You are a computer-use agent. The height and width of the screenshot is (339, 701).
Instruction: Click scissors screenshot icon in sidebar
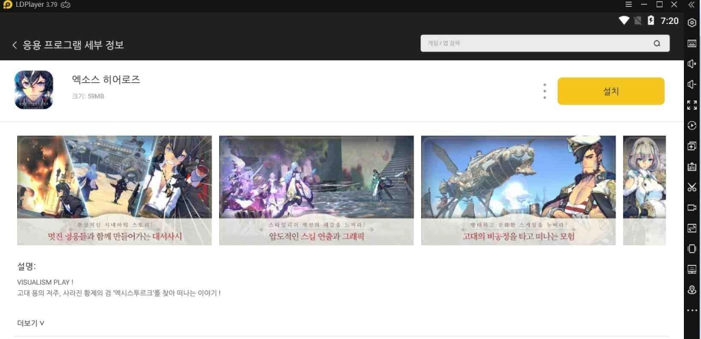(691, 187)
